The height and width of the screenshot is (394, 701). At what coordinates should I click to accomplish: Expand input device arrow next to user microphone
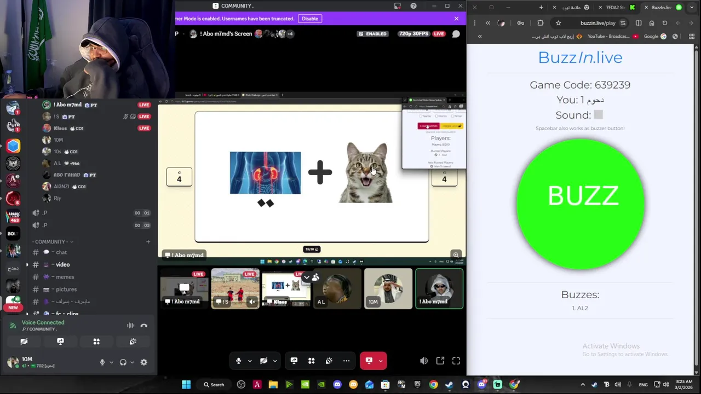coord(111,362)
